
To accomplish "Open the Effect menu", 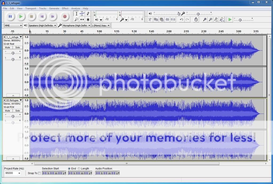I will (65, 8).
